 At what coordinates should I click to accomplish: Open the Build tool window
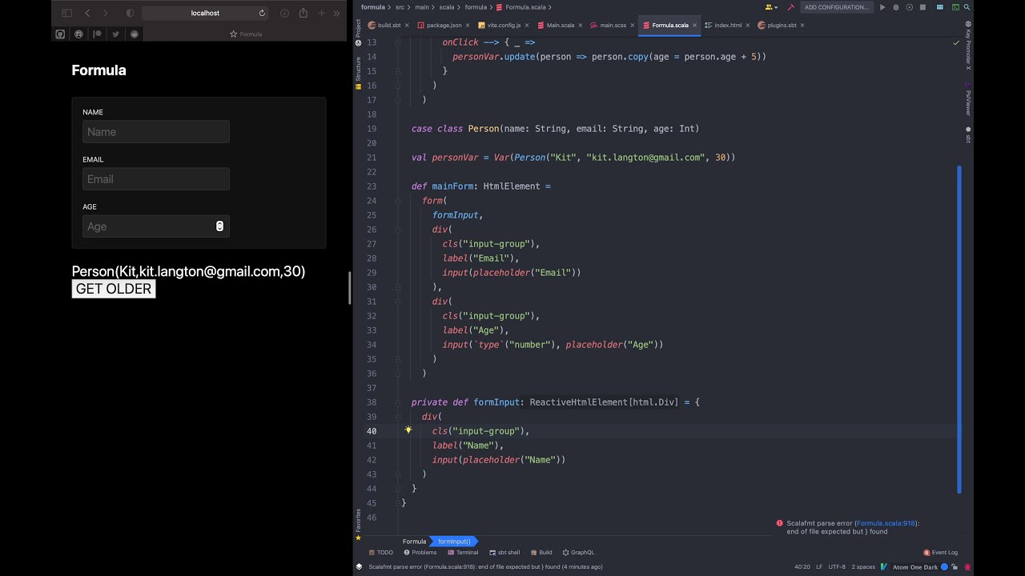click(x=541, y=552)
